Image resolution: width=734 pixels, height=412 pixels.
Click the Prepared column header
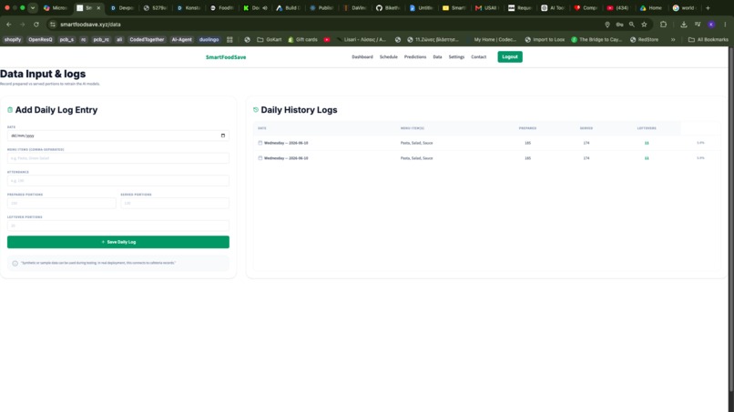[x=527, y=128]
